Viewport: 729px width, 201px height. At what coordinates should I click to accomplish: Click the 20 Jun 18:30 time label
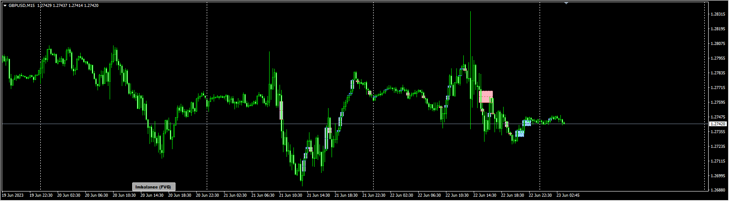[x=179, y=195]
